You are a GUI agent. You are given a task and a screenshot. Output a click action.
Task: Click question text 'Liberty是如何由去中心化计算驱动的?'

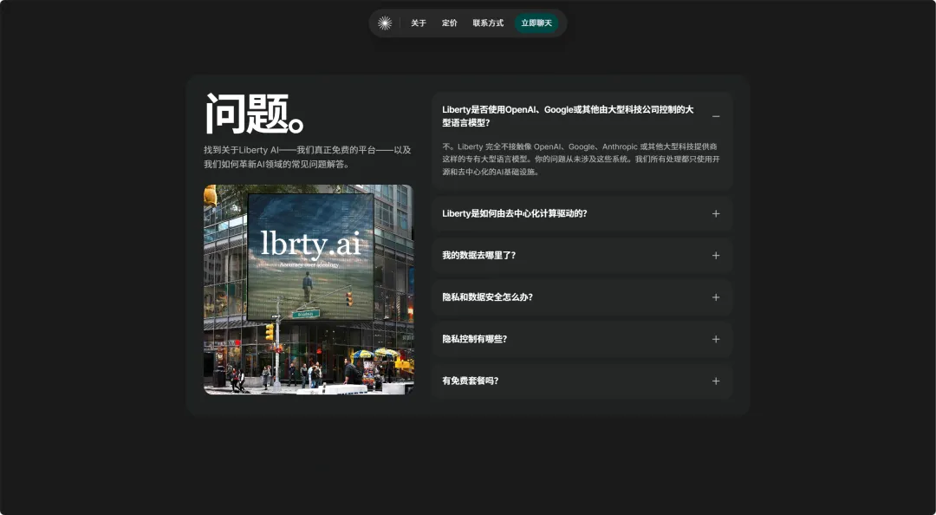[515, 213]
